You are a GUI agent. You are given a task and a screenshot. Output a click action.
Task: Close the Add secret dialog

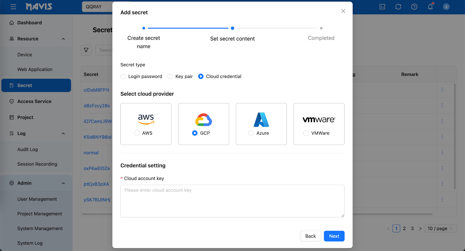tap(343, 11)
